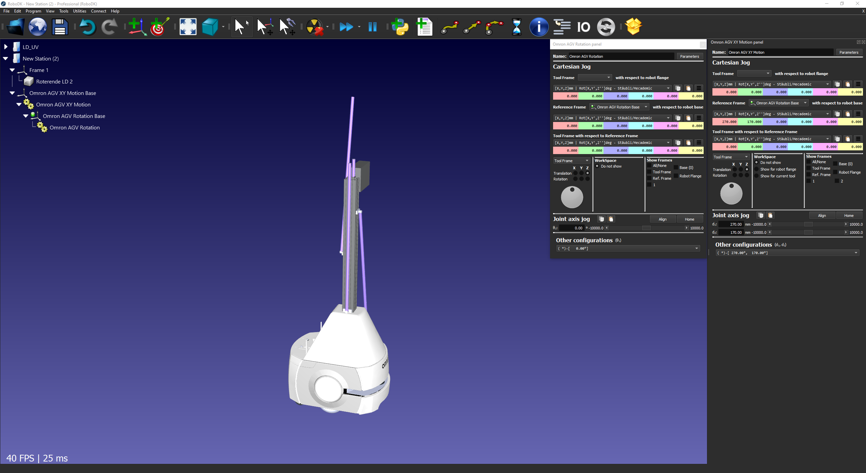866x473 pixels.
Task: Open the Other configurations dropdown in Rotation panel
Action: [628, 248]
